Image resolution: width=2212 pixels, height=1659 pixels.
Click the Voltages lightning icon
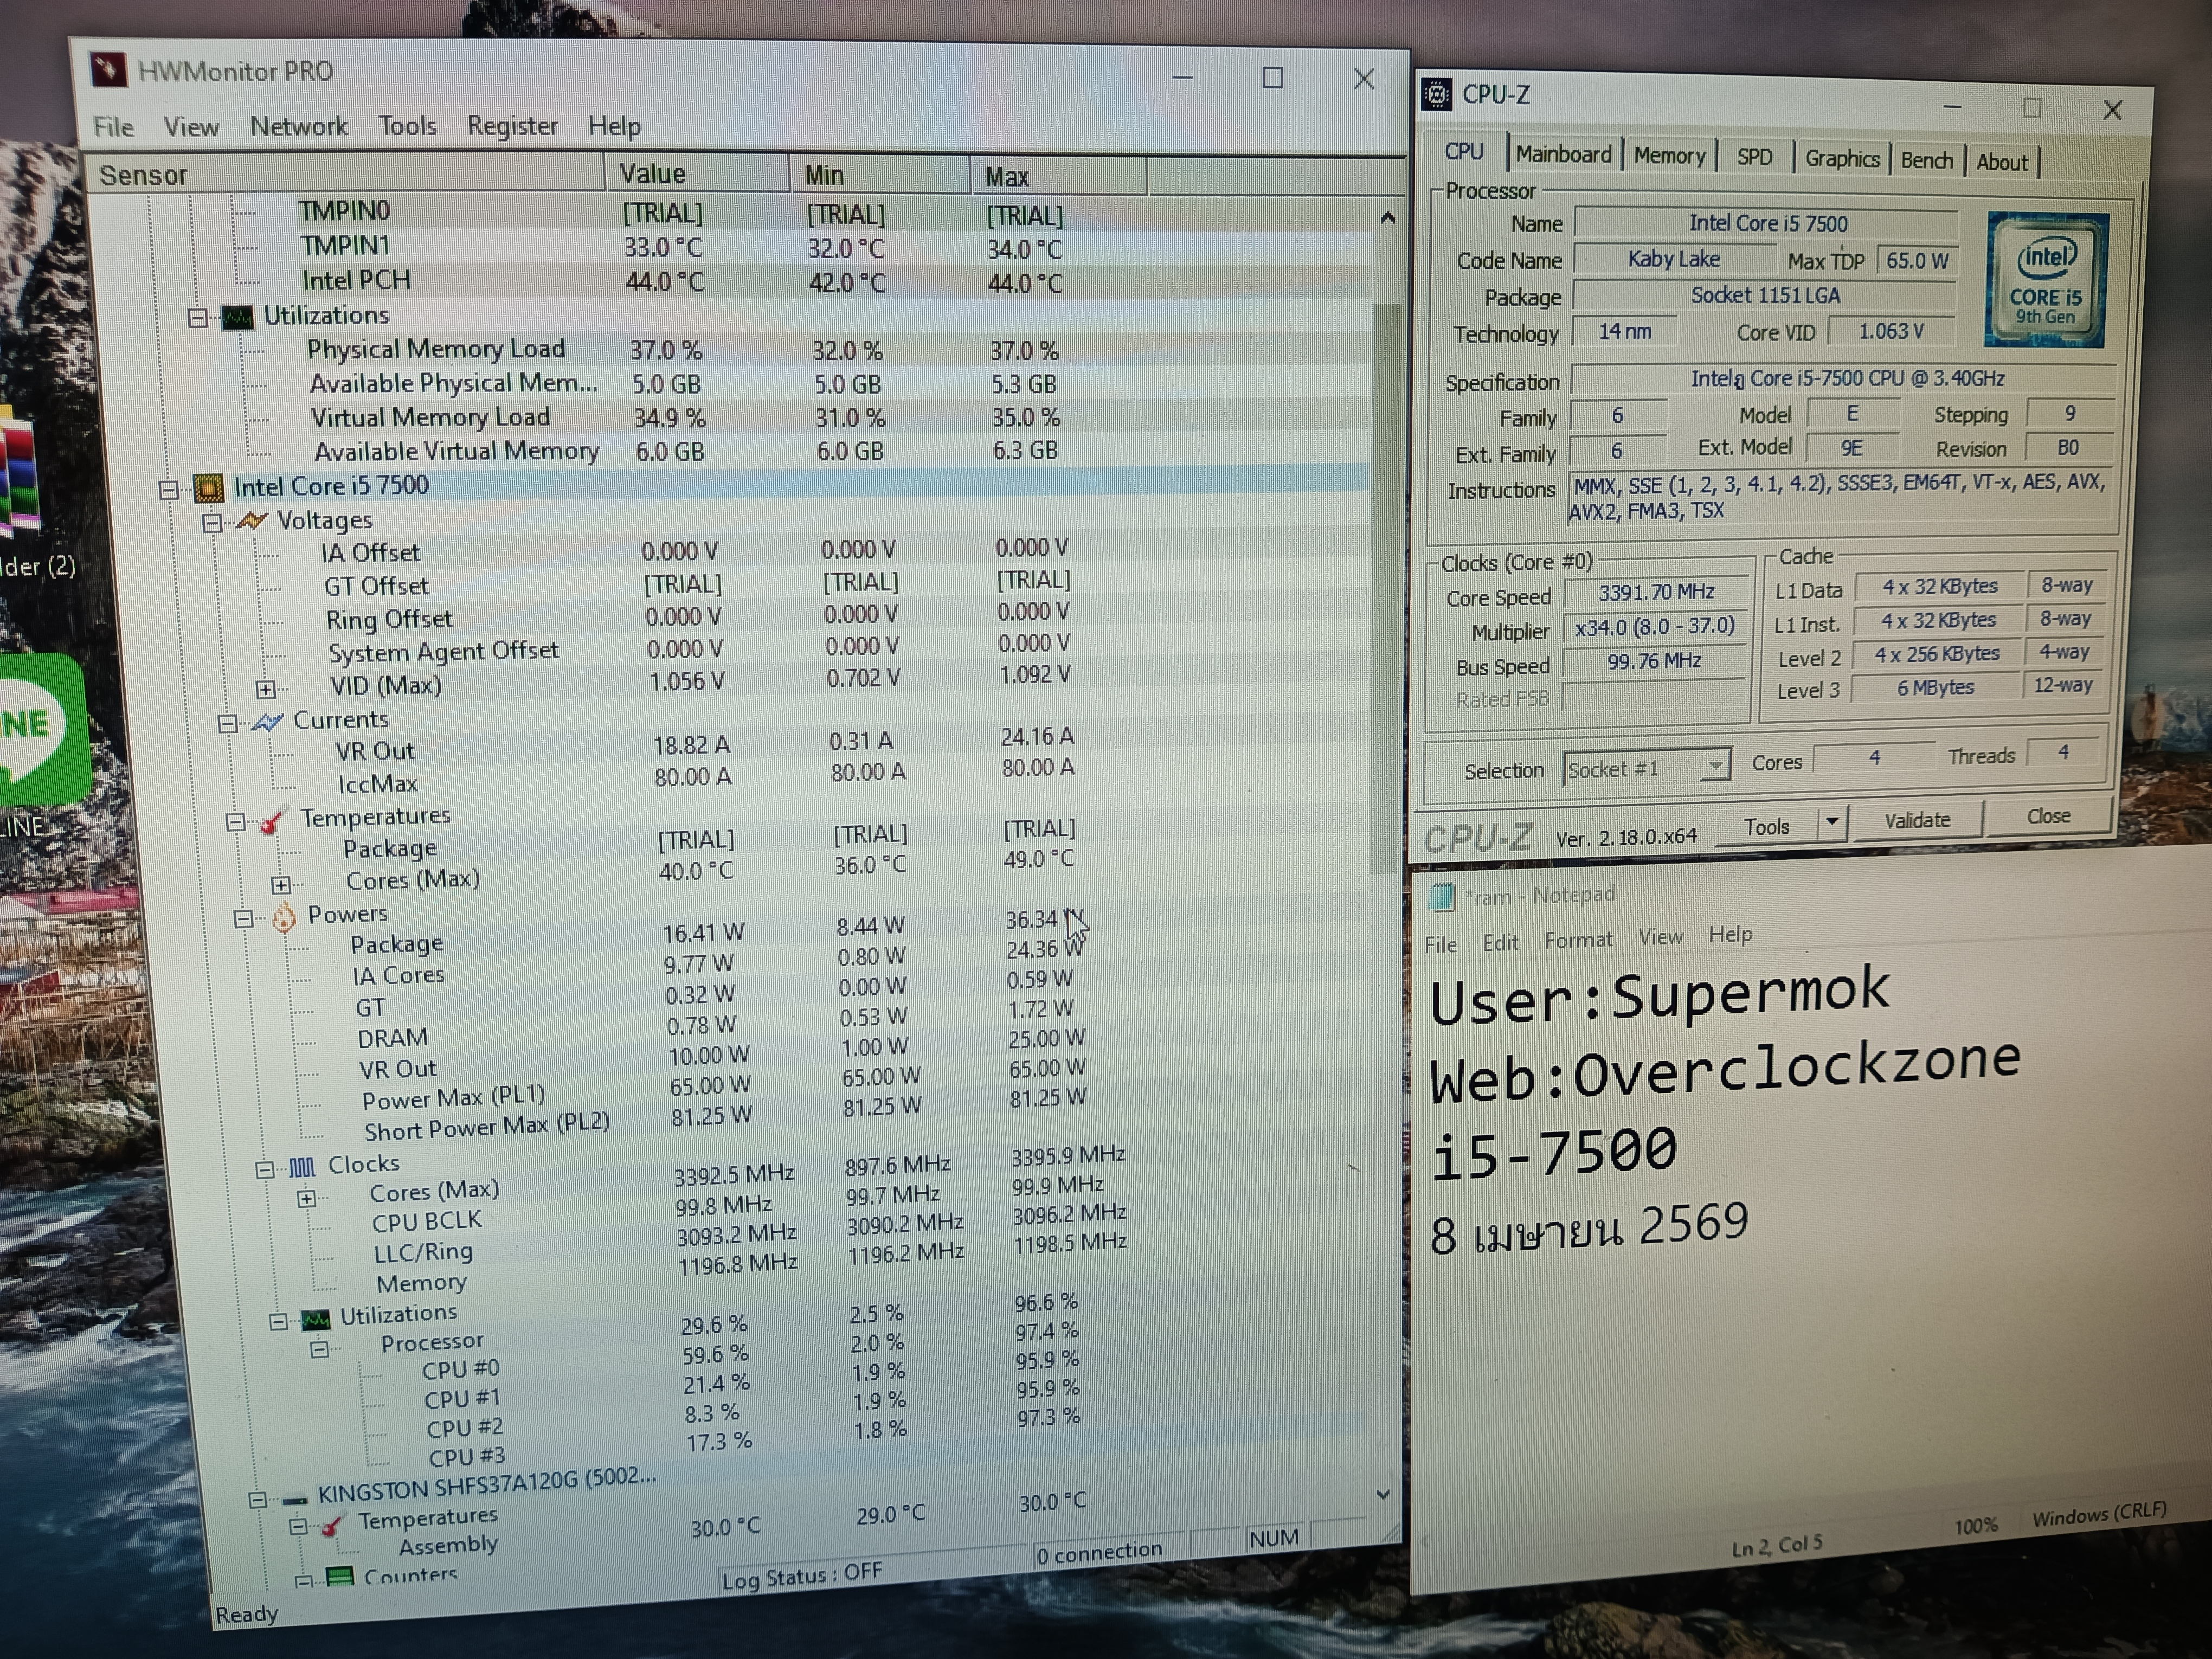(252, 521)
